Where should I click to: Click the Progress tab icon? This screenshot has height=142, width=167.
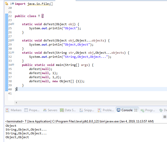142,110
